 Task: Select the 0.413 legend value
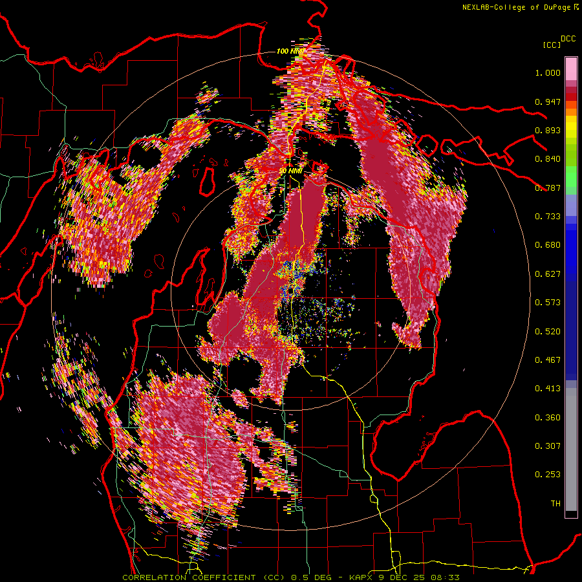coord(548,389)
